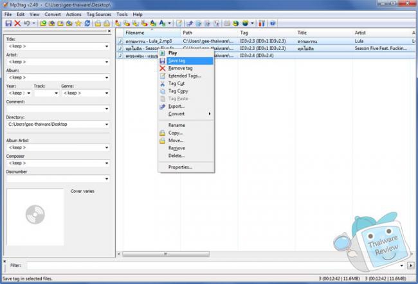Choose Remove in the context menu

186,148
